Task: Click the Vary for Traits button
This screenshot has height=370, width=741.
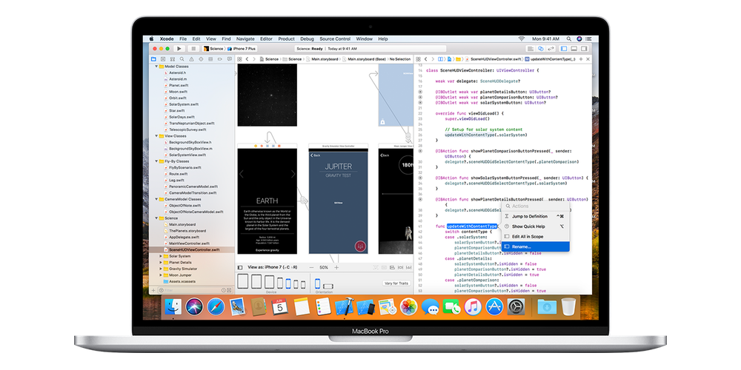Action: [396, 283]
